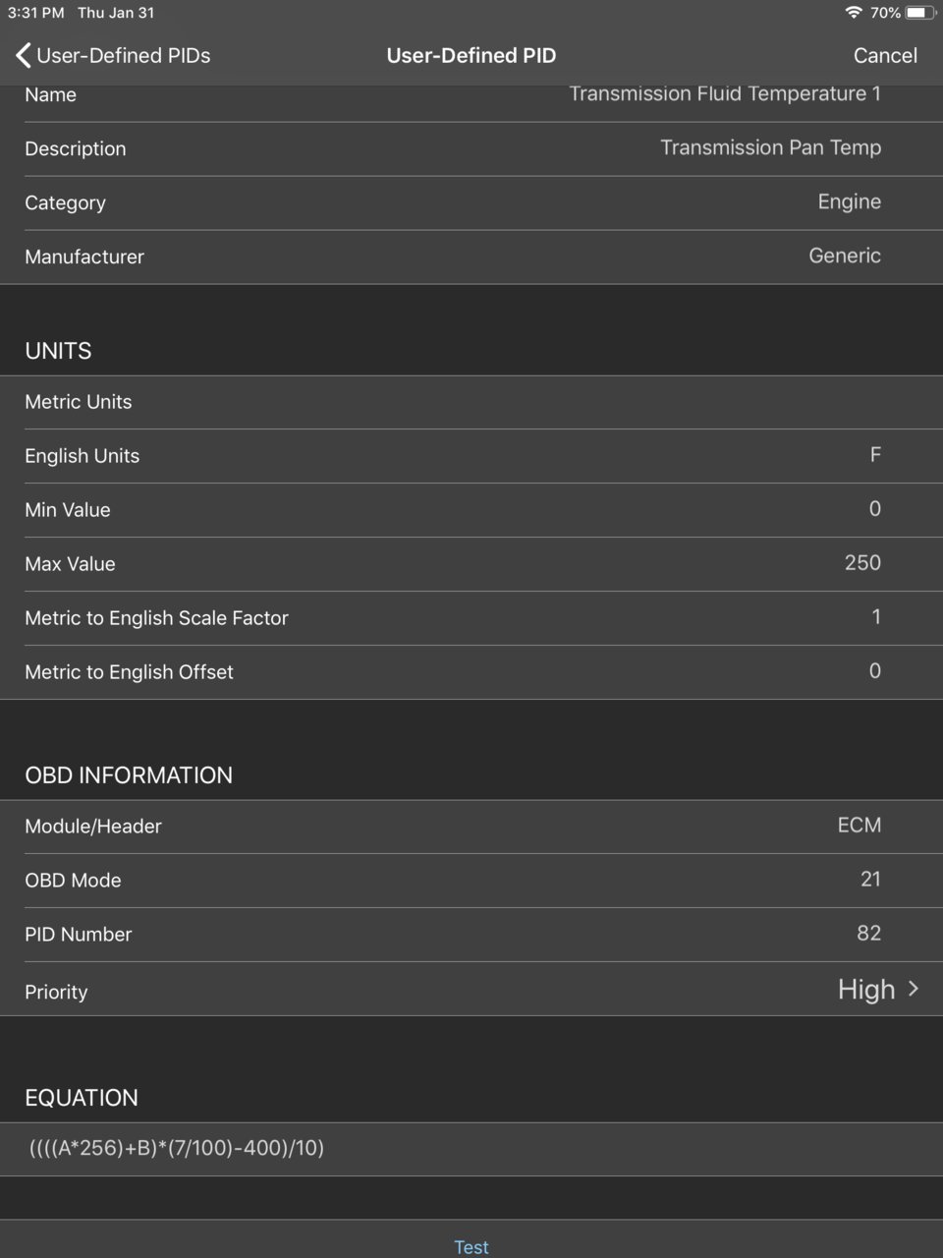Select the High priority value

(x=865, y=989)
